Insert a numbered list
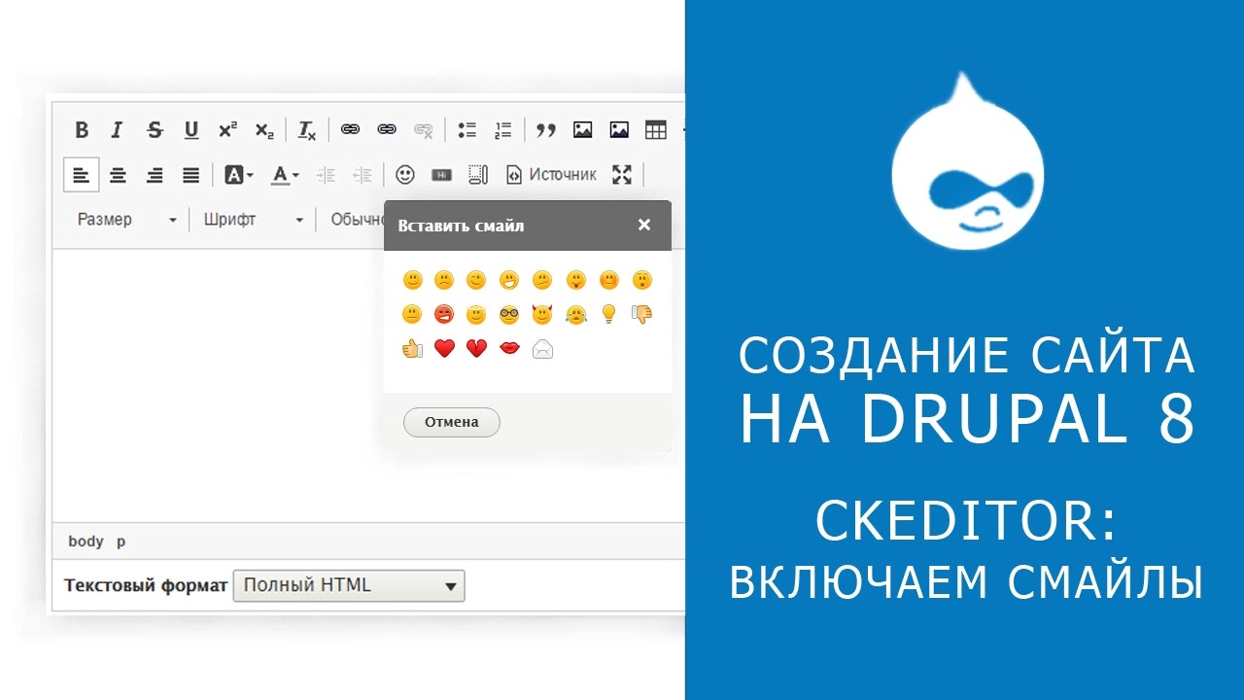 coord(502,130)
